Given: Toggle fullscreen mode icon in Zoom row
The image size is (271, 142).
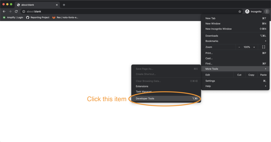Looking at the screenshot, I should click(x=263, y=47).
